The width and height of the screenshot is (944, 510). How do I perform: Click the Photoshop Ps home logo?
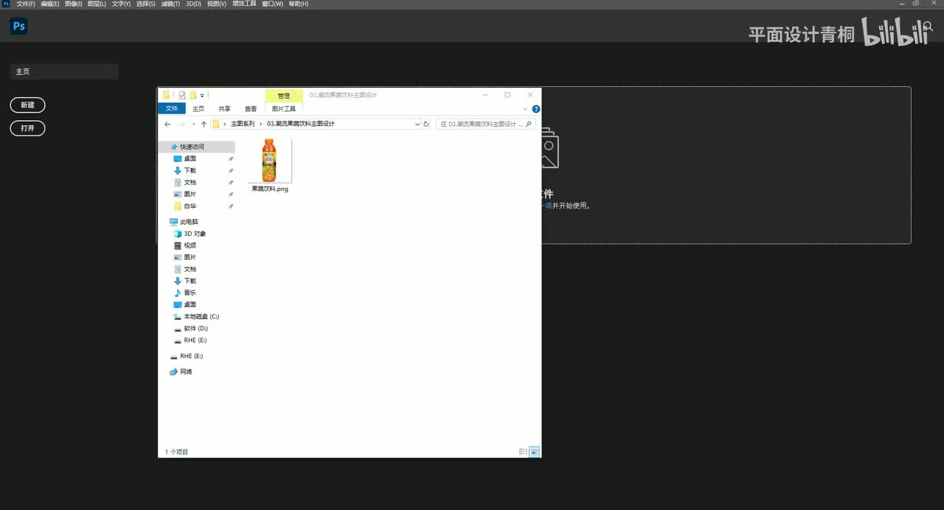(x=18, y=27)
